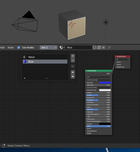Click the Blue material name field
The image size is (140, 152).
tap(79, 48)
